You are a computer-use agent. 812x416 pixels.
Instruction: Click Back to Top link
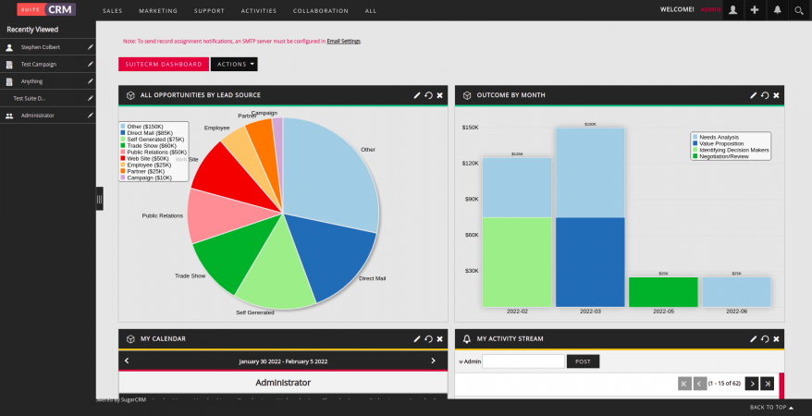click(x=771, y=407)
